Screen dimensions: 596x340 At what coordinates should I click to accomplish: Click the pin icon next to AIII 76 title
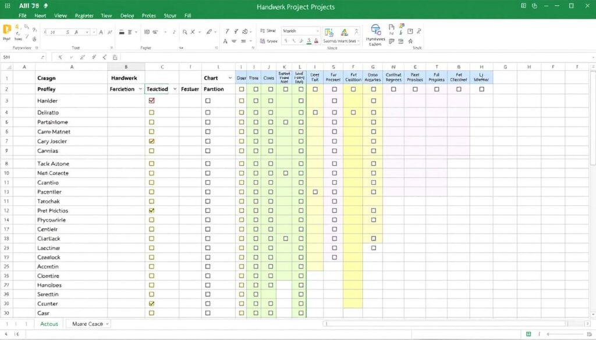46,6
